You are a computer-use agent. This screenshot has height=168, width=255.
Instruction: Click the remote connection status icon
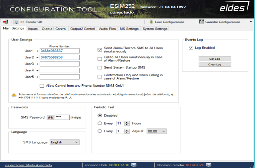(x=209, y=165)
